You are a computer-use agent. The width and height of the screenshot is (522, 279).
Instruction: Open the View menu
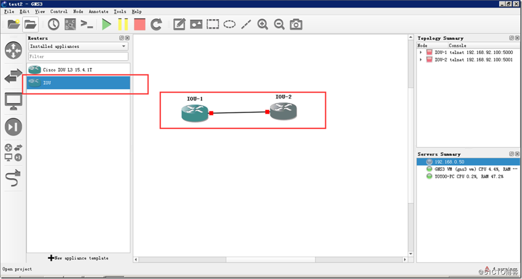40,11
